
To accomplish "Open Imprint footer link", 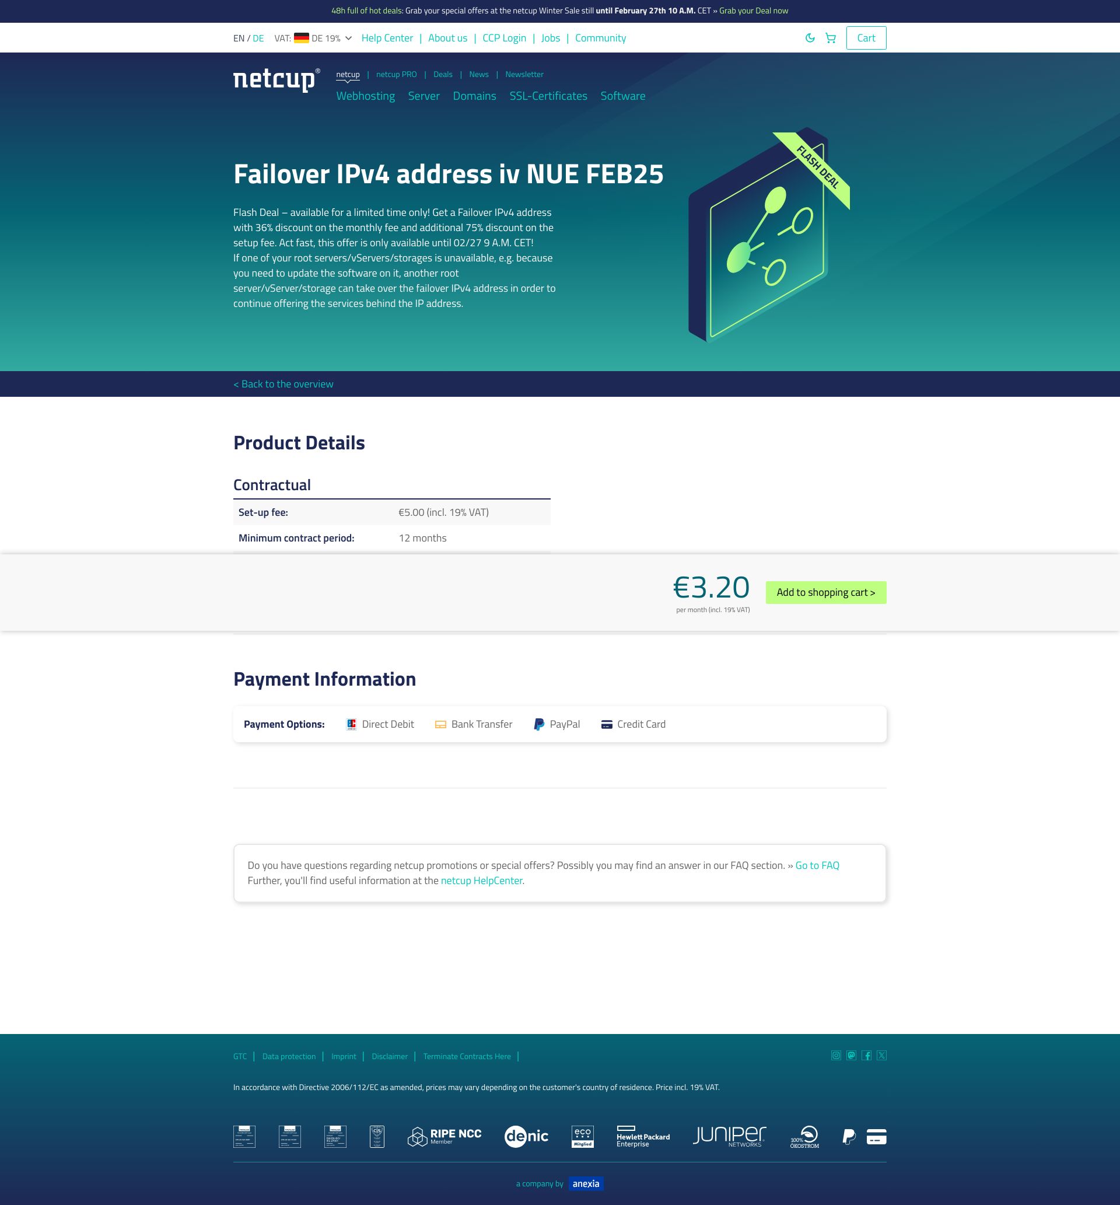I will point(344,1057).
